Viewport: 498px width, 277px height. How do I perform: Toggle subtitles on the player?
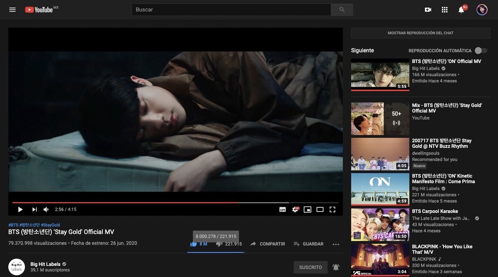[283, 209]
